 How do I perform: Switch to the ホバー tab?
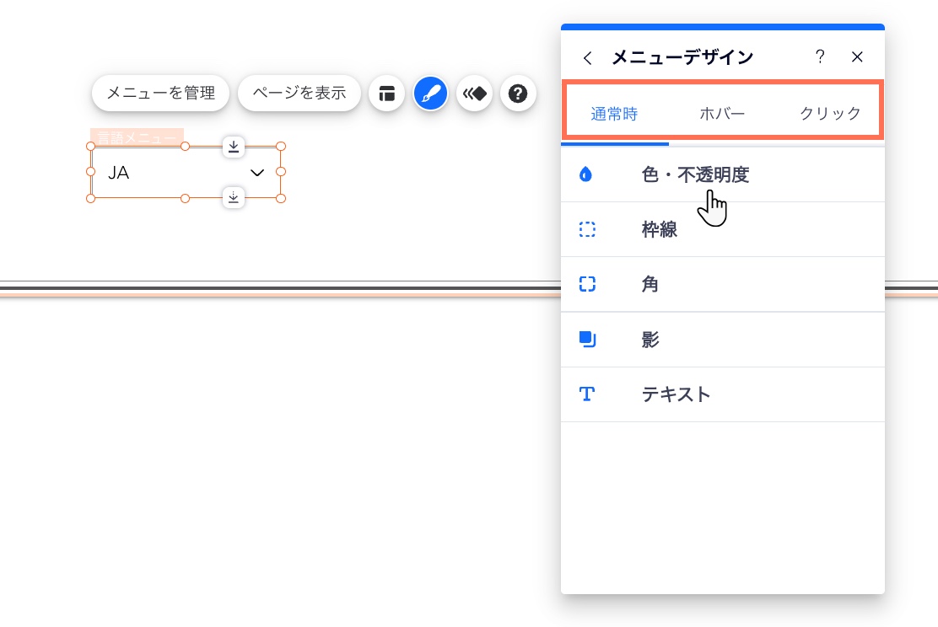click(722, 114)
